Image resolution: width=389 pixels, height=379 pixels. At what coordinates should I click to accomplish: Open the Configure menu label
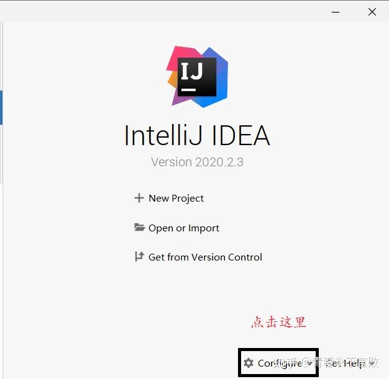[280, 363]
